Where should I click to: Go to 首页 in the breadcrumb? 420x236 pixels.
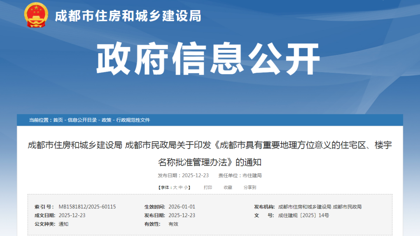click(58, 120)
